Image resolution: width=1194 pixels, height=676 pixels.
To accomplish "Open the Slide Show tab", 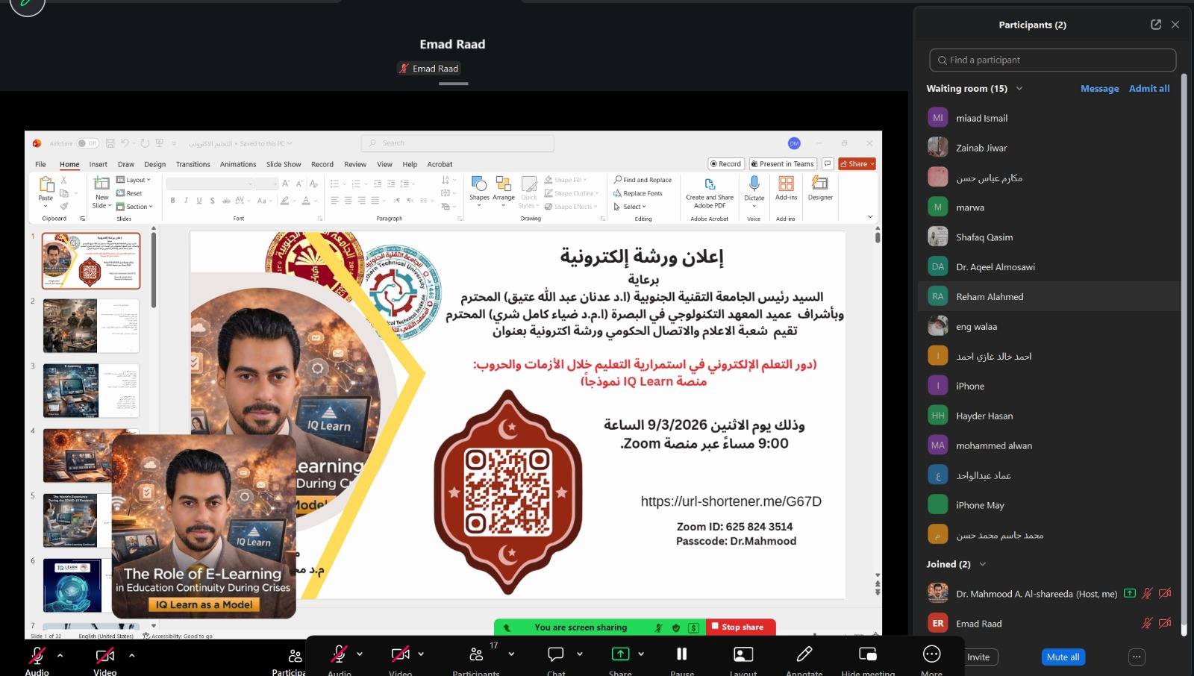I will pyautogui.click(x=284, y=164).
